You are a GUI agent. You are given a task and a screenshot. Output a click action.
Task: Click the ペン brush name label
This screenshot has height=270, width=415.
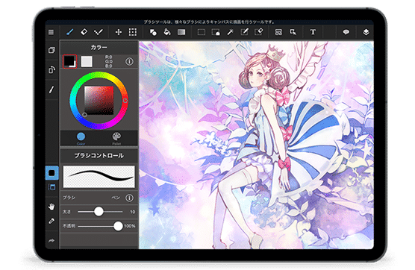click(116, 198)
